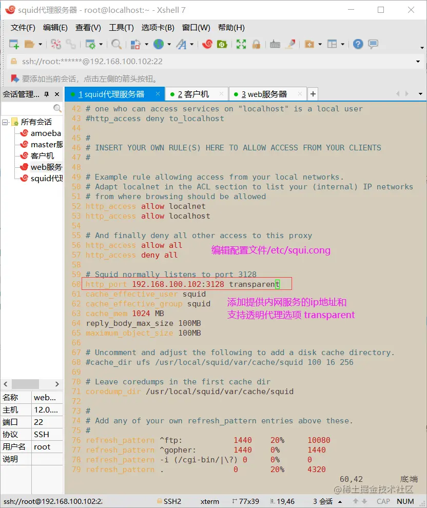Open the session Properties gear icon

point(90,44)
